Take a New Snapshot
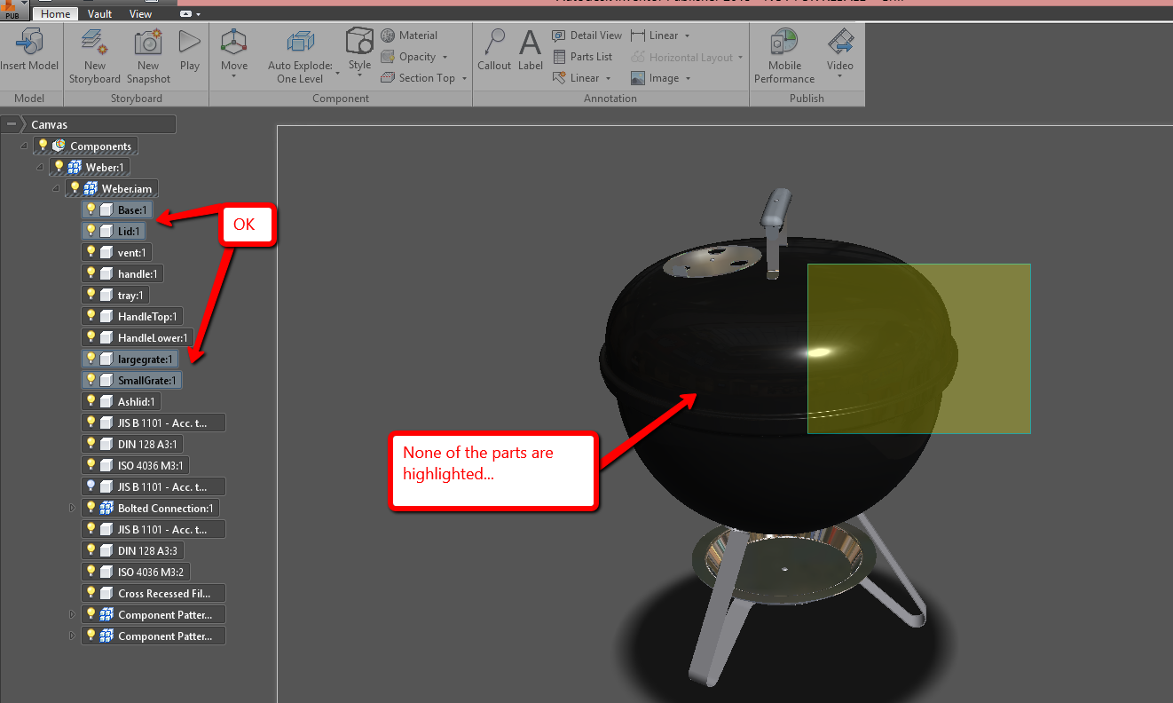 [x=148, y=55]
